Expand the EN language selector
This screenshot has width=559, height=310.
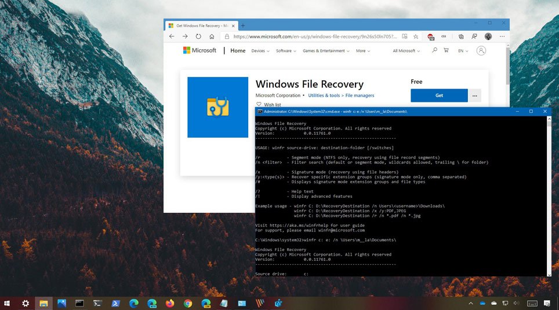[463, 51]
